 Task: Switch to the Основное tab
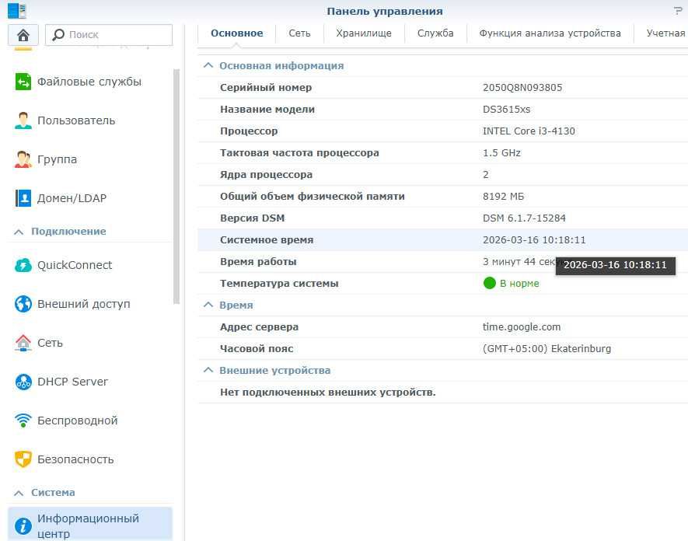point(237,33)
